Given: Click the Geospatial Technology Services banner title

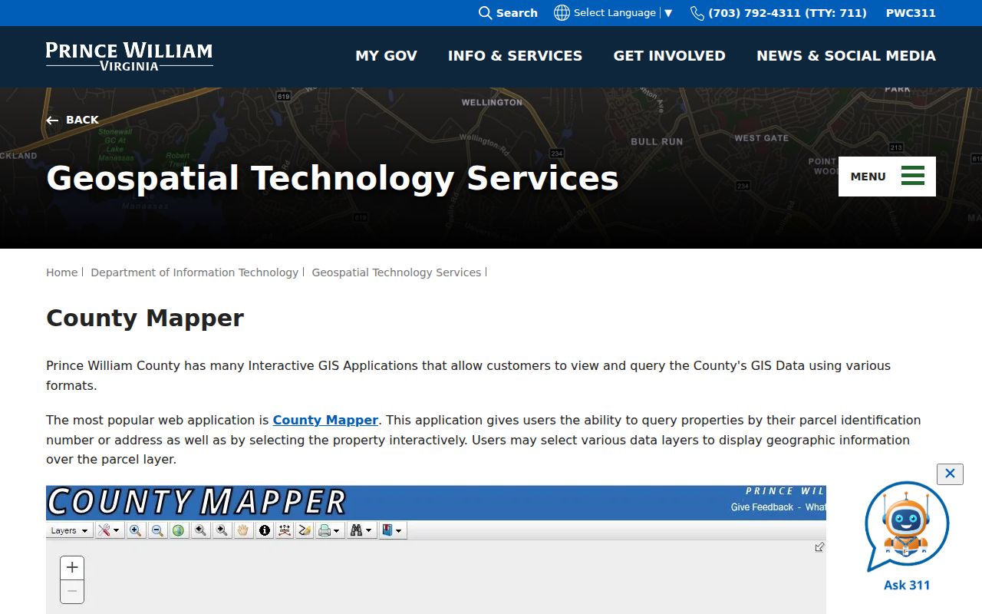Looking at the screenshot, I should point(332,178).
